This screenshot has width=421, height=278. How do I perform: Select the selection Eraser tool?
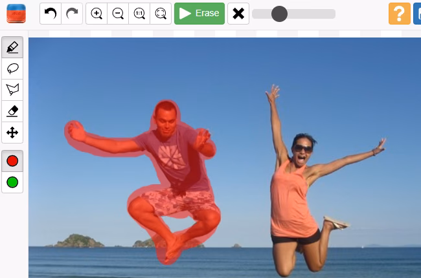point(12,111)
